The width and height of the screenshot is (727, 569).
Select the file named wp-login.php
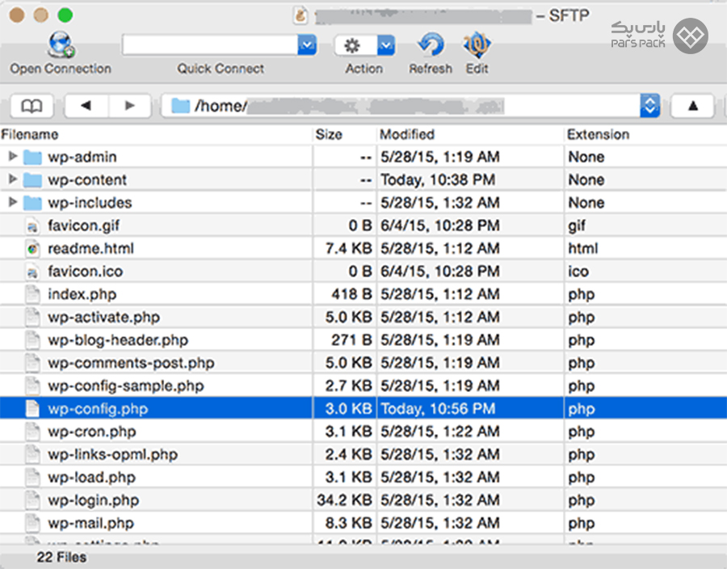[x=93, y=500]
